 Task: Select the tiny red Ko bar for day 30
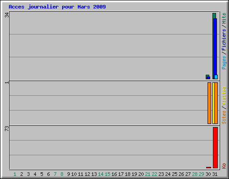pos(209,167)
